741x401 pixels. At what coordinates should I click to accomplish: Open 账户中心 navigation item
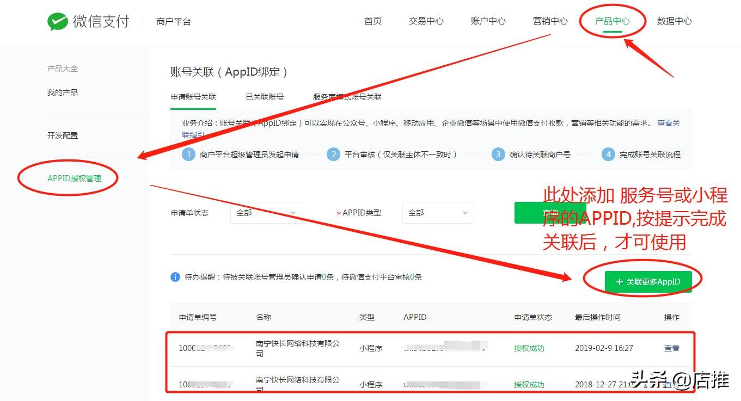tap(488, 21)
